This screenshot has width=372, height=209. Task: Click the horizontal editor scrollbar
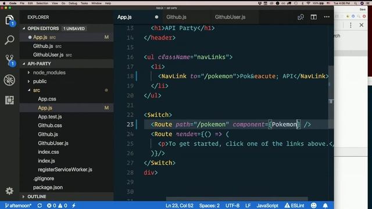[x=237, y=199]
